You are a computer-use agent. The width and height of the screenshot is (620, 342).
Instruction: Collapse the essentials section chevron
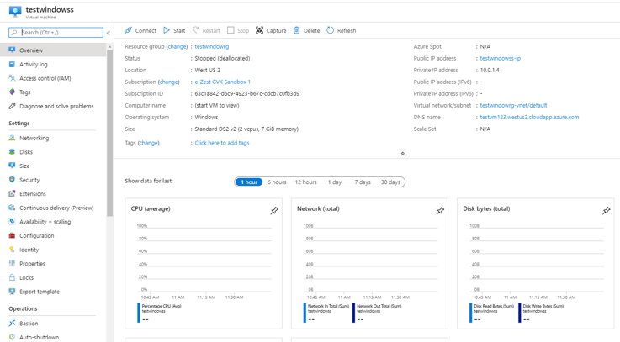point(402,154)
